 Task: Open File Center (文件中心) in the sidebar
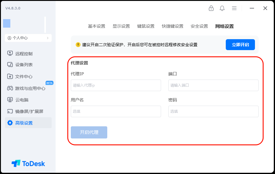[24, 77]
